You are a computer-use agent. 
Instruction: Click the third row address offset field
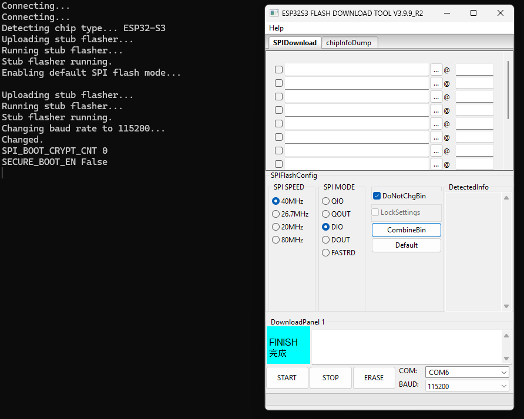(x=475, y=97)
